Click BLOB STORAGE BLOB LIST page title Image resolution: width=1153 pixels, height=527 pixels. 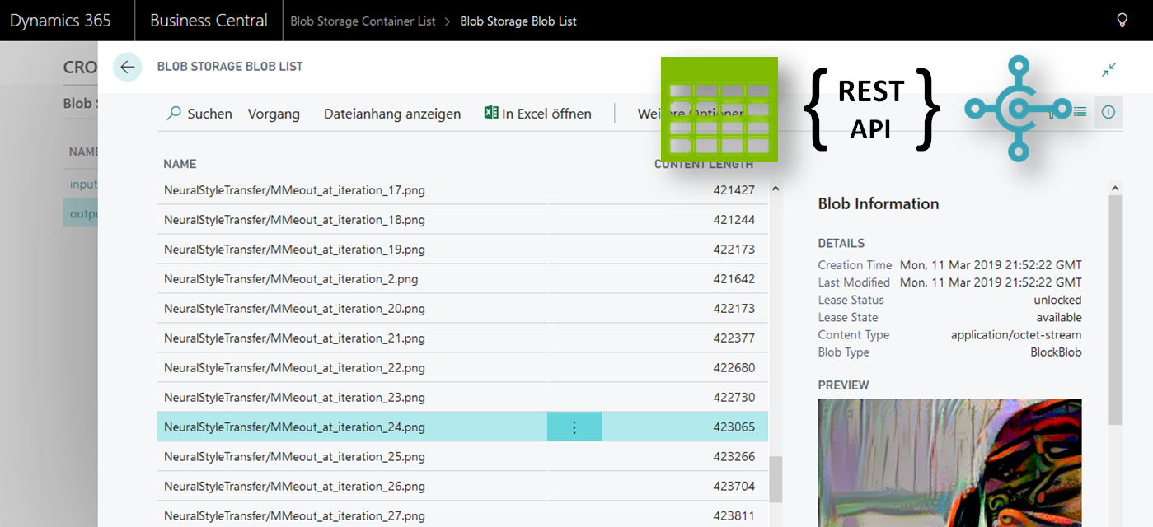click(x=230, y=67)
